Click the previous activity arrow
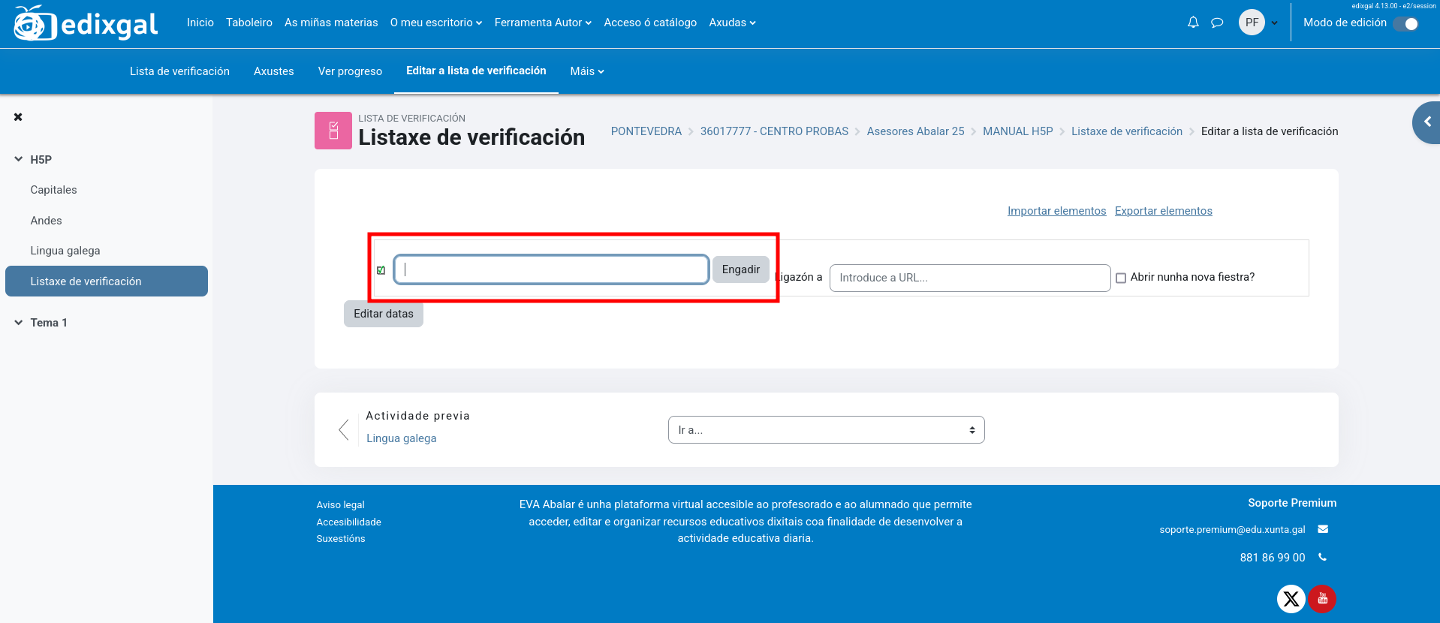Image resolution: width=1440 pixels, height=623 pixels. 344,429
